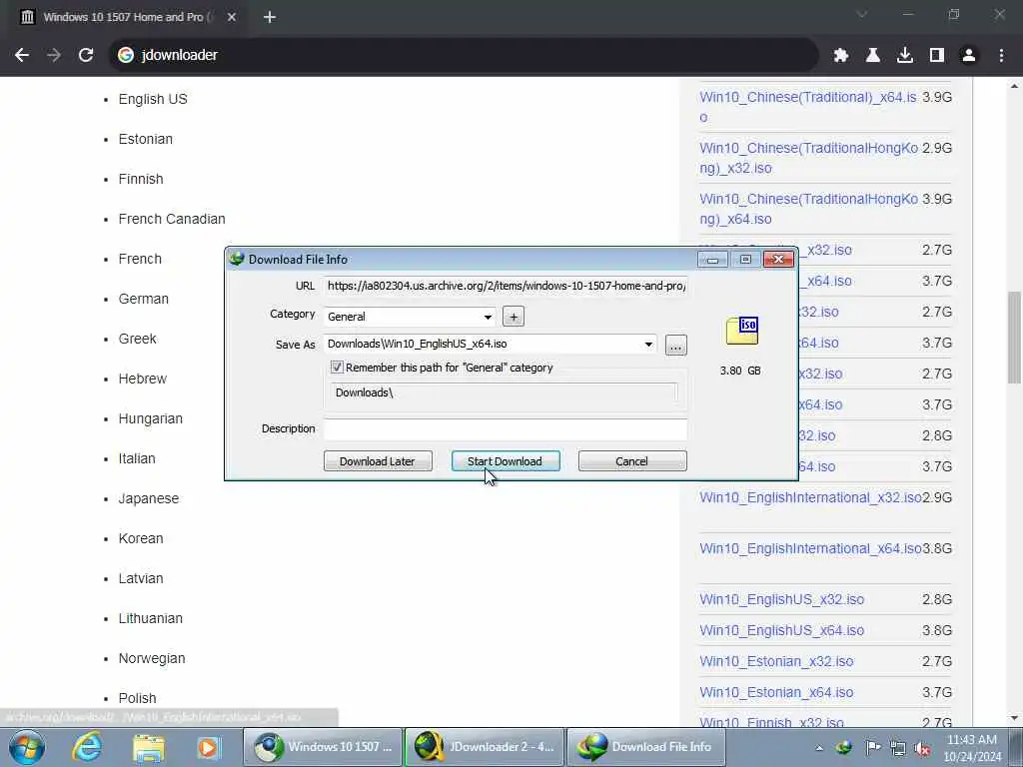The height and width of the screenshot is (767, 1023).
Task: Switch to JDownloader 2 taskbar button
Action: (485, 747)
